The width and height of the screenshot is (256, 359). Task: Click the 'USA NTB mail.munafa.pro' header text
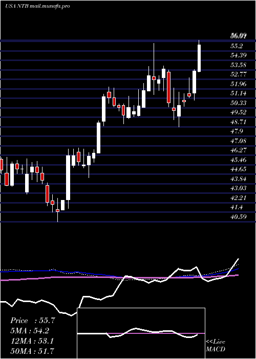pyautogui.click(x=37, y=6)
